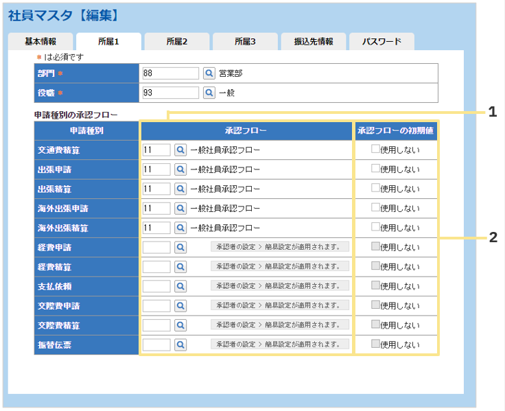Click the 役職 code input field
Viewport: 505px width, 411px height.
169,93
